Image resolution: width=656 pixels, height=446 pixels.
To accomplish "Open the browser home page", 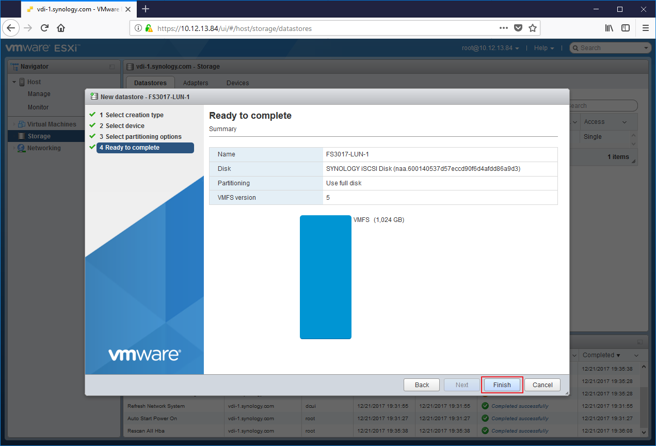I will tap(61, 28).
